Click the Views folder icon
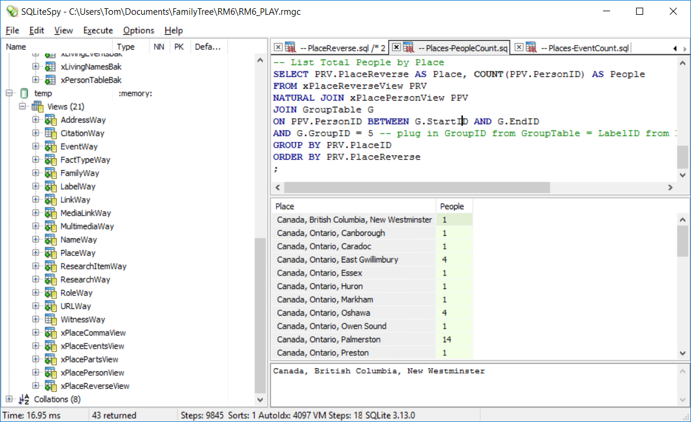Screen dimensions: 691x422 [37, 107]
